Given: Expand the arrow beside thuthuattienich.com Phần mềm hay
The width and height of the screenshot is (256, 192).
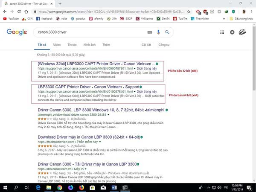Looking at the screenshot, I should click(100, 142).
